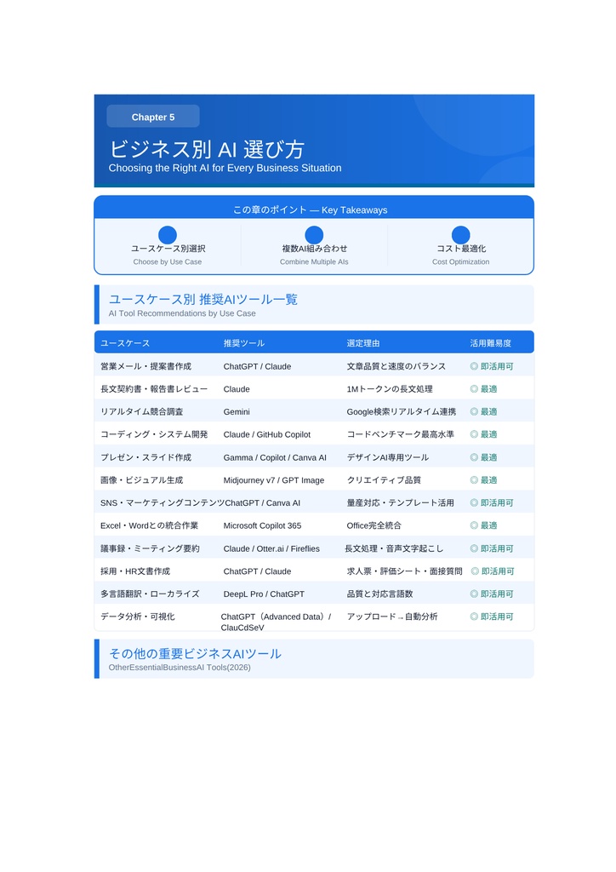Click the 画像・ビジュアル生成 cell
The height and width of the screenshot is (872, 616).
[141, 480]
